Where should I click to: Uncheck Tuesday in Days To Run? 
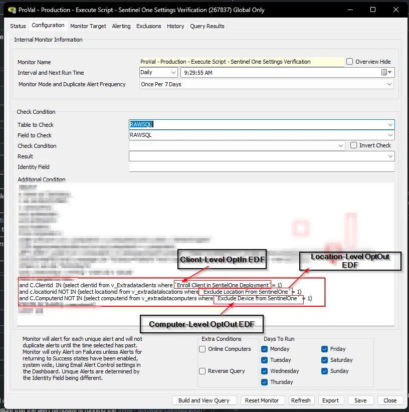264,360
